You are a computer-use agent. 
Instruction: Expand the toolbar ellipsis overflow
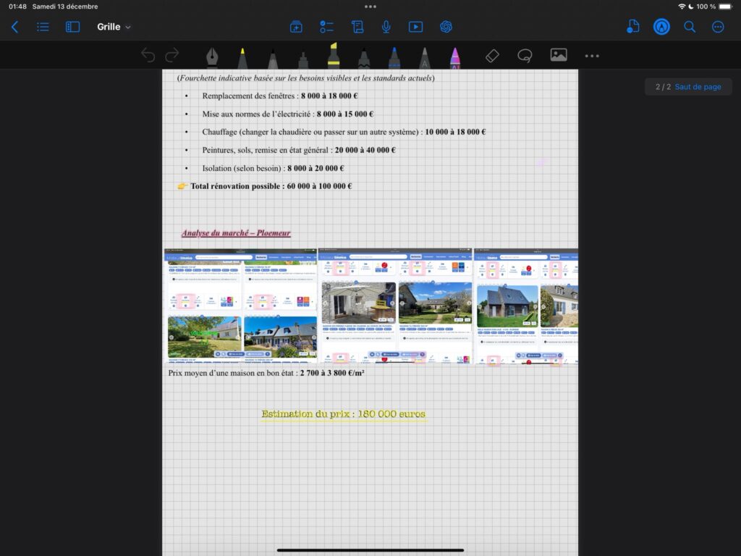pyautogui.click(x=592, y=56)
